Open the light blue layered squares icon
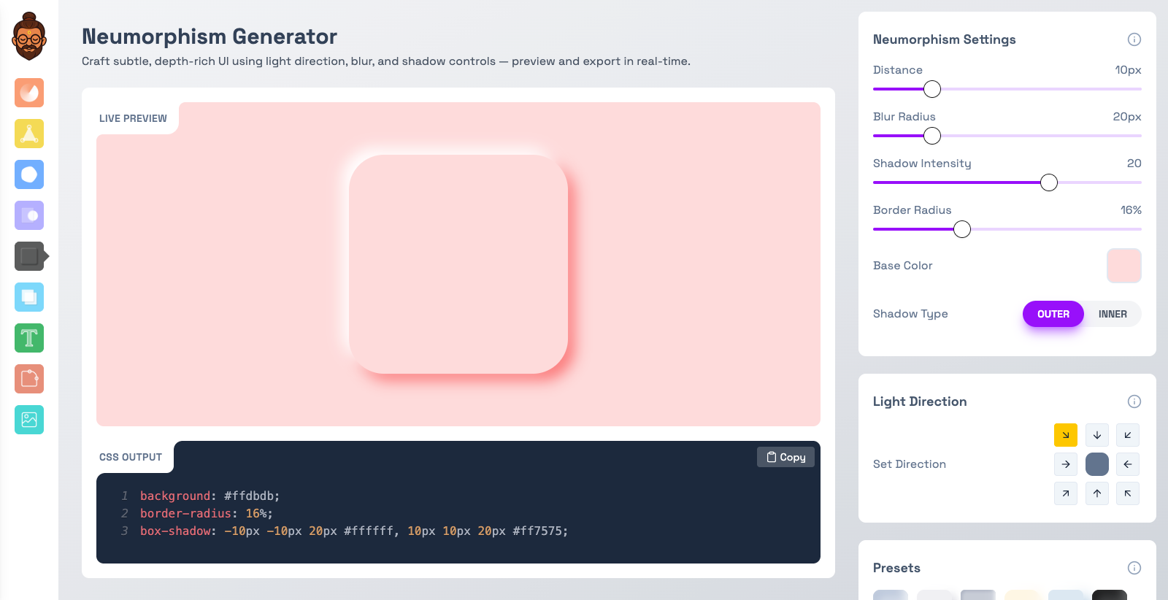Screen dimensions: 1168x600 pyautogui.click(x=29, y=297)
